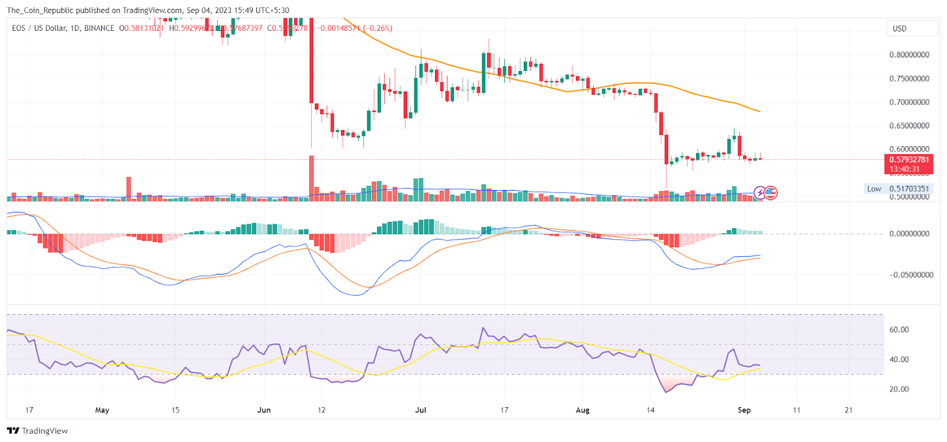Click the current price label 0.57932781
The width and height of the screenshot is (947, 442).
[909, 160]
